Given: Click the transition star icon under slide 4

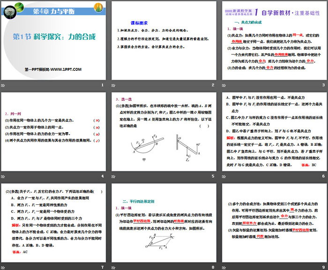Looking at the screenshot, I should click(4, 176).
